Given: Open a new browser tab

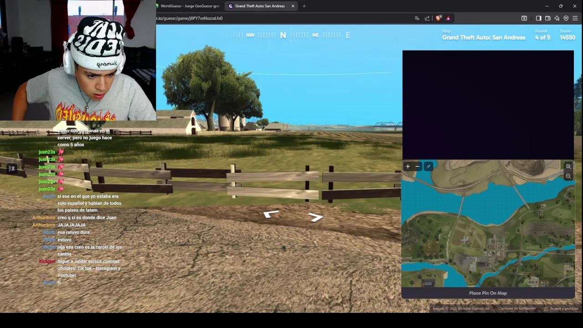Looking at the screenshot, I should [x=304, y=6].
